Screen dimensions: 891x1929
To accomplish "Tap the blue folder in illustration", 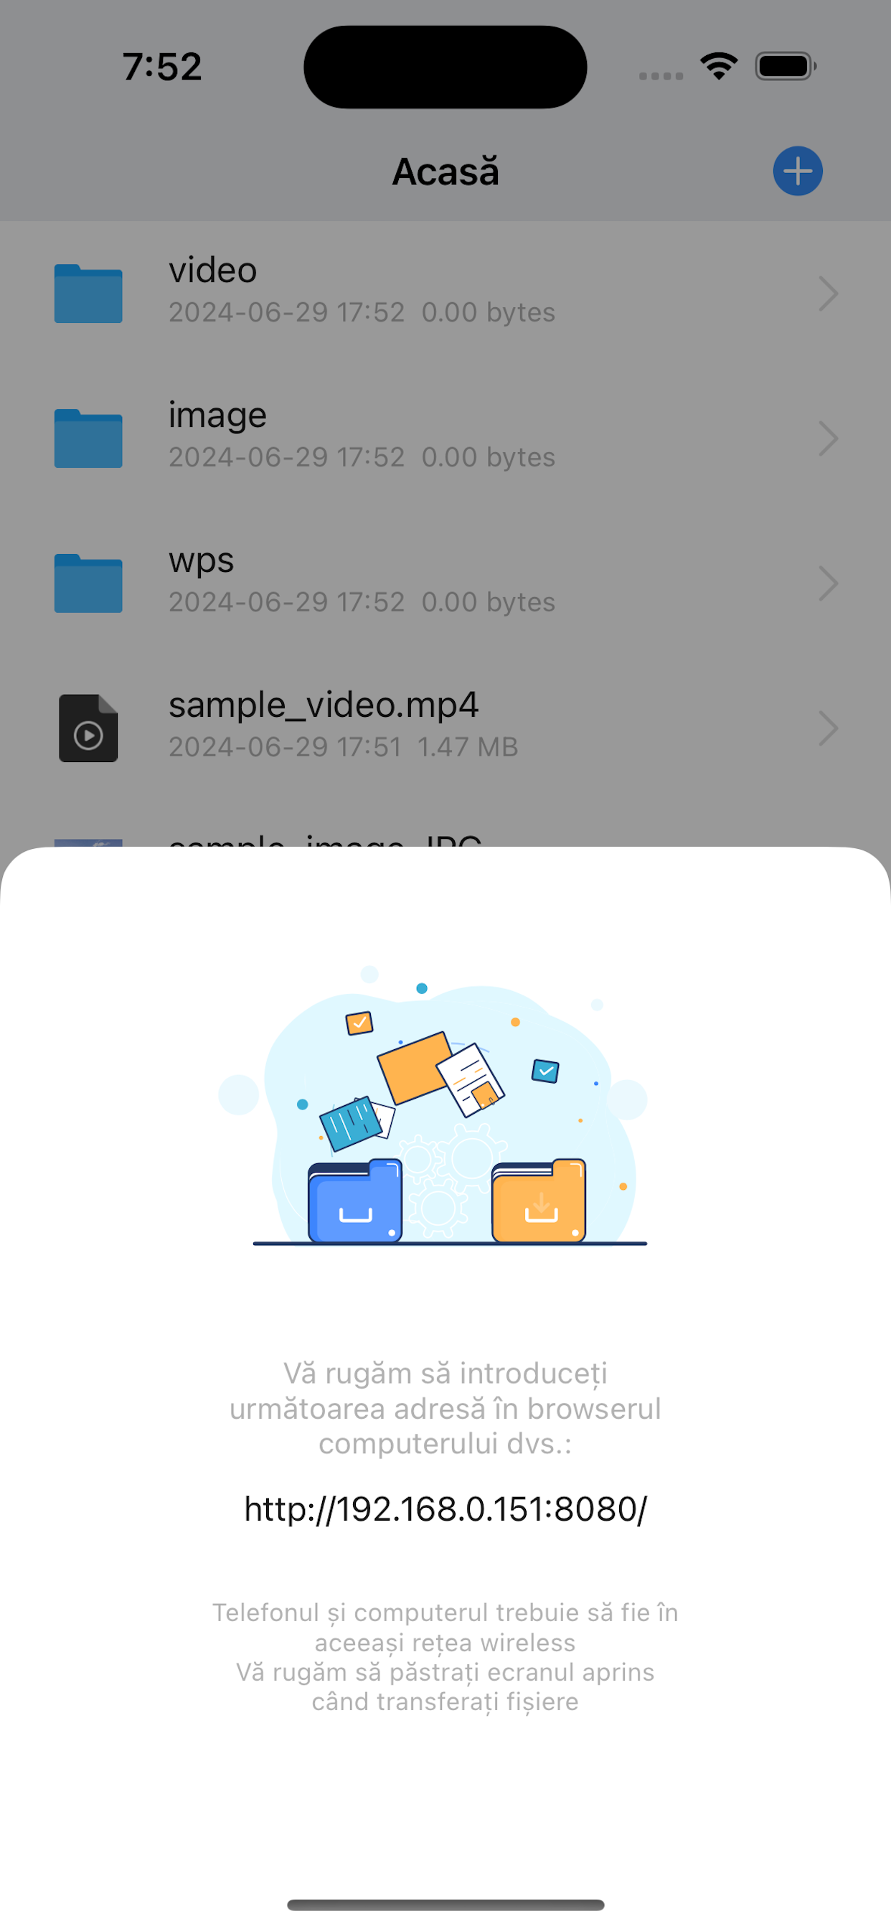I will [355, 1201].
